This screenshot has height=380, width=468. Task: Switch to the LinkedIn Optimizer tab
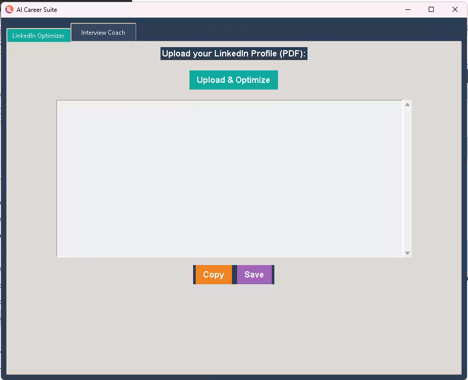point(38,36)
